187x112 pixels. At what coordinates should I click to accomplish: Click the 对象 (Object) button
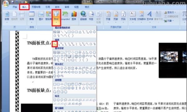169,21
